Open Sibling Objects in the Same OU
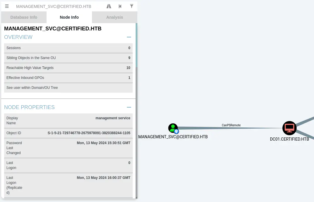 click(68, 58)
